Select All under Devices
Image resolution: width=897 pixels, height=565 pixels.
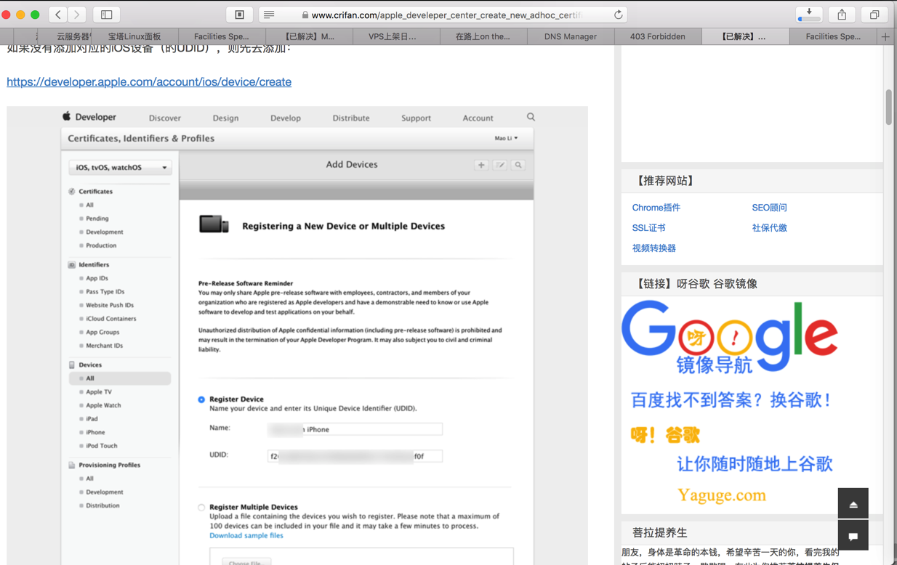120,378
